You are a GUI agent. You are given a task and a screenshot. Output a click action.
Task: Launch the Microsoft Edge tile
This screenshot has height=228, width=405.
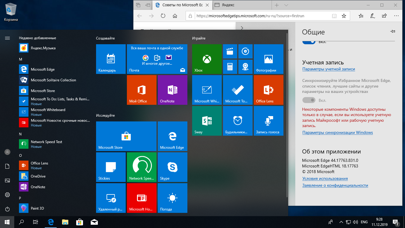[173, 136]
